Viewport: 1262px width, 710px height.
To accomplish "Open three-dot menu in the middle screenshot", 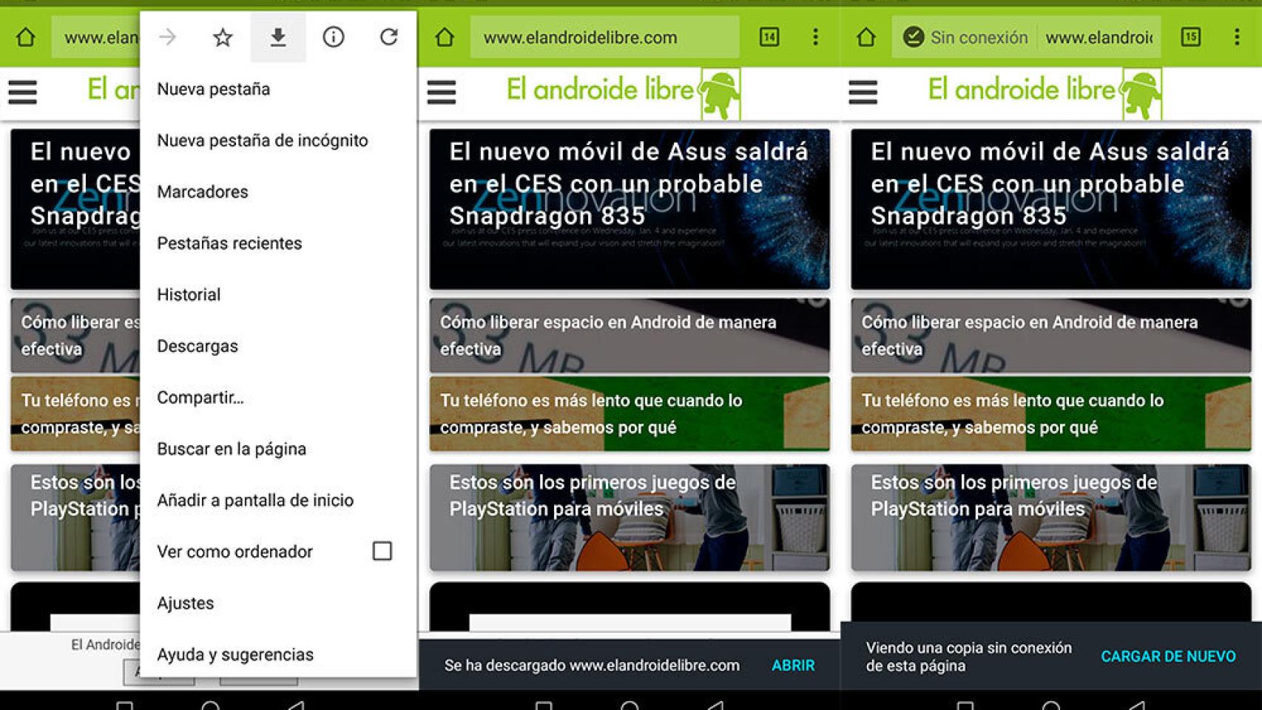I will pos(815,37).
